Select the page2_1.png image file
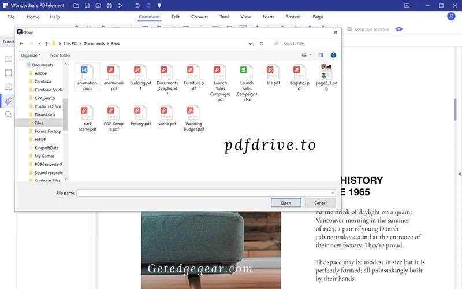 [x=326, y=77]
